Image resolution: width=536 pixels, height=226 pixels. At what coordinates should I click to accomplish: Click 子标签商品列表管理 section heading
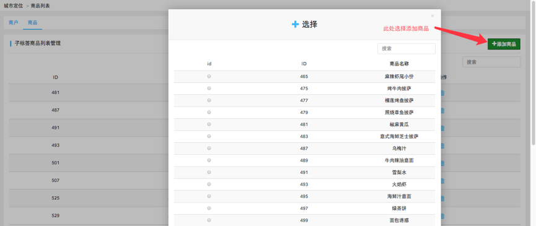(x=38, y=43)
